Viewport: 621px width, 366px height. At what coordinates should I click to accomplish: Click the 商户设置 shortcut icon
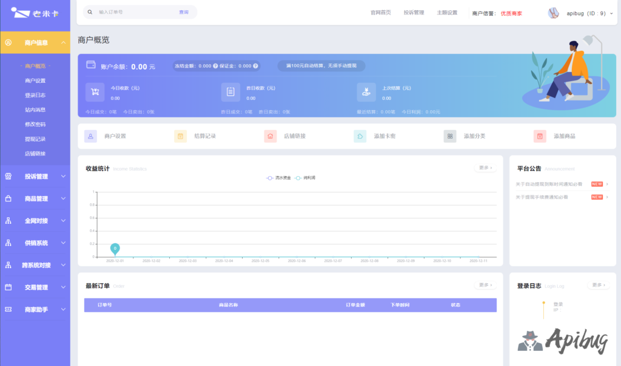click(x=90, y=136)
